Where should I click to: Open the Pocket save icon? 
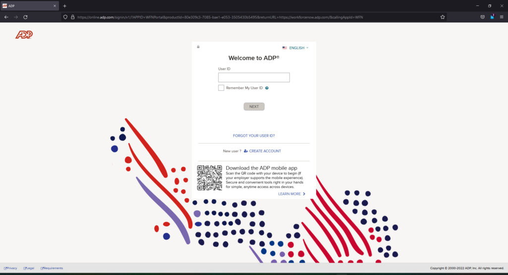click(x=482, y=17)
